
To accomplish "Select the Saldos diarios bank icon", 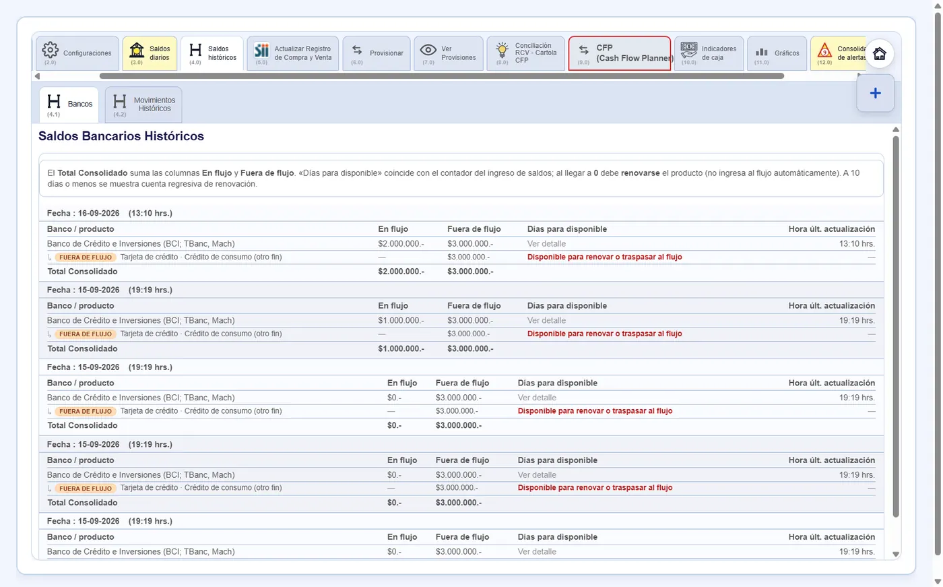I will pos(137,50).
